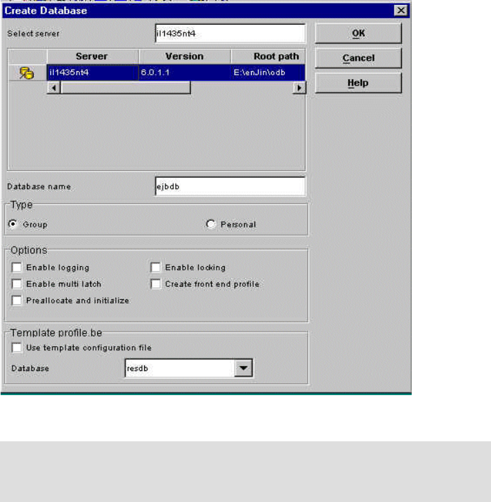Click the right scroll arrow of server list

[x=299, y=88]
